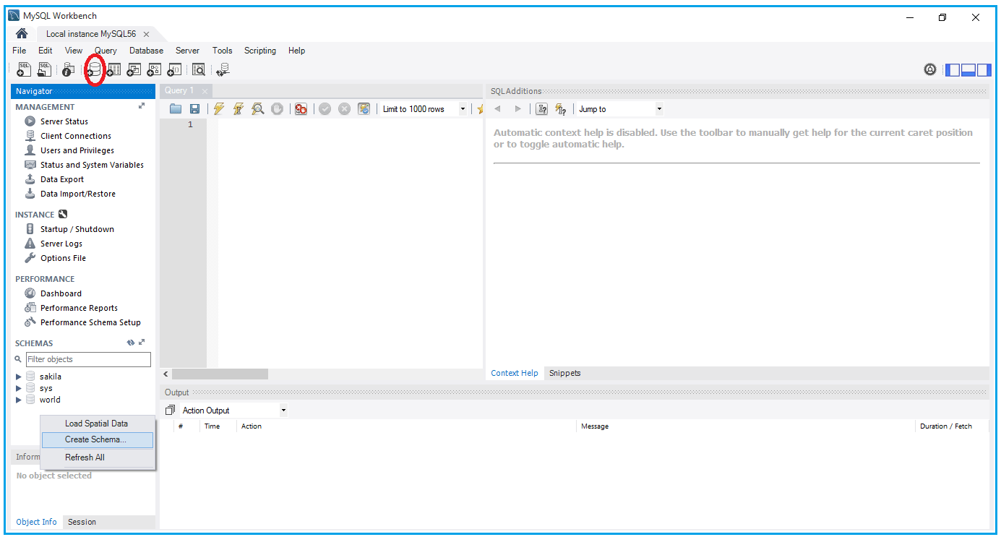Screen dimensions: 1001x537
Task: Expand the sakila schema
Action: [x=17, y=376]
